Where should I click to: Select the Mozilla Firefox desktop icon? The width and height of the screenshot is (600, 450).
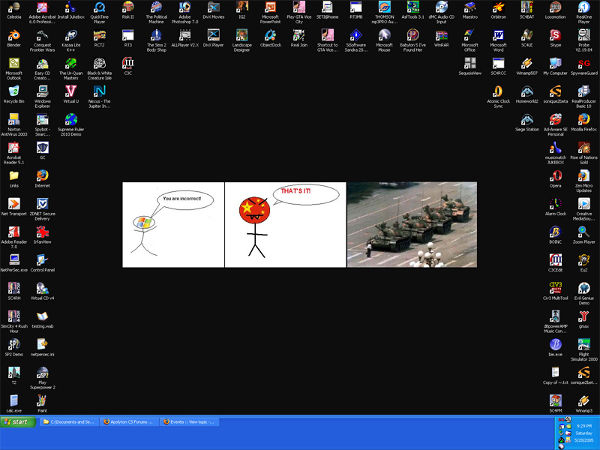coord(583,119)
